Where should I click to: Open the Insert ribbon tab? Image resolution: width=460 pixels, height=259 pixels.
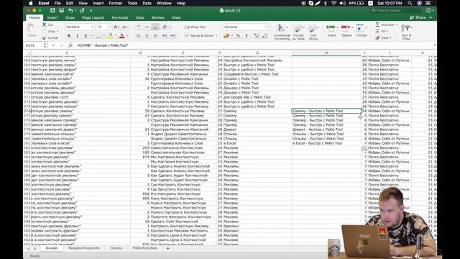point(52,17)
